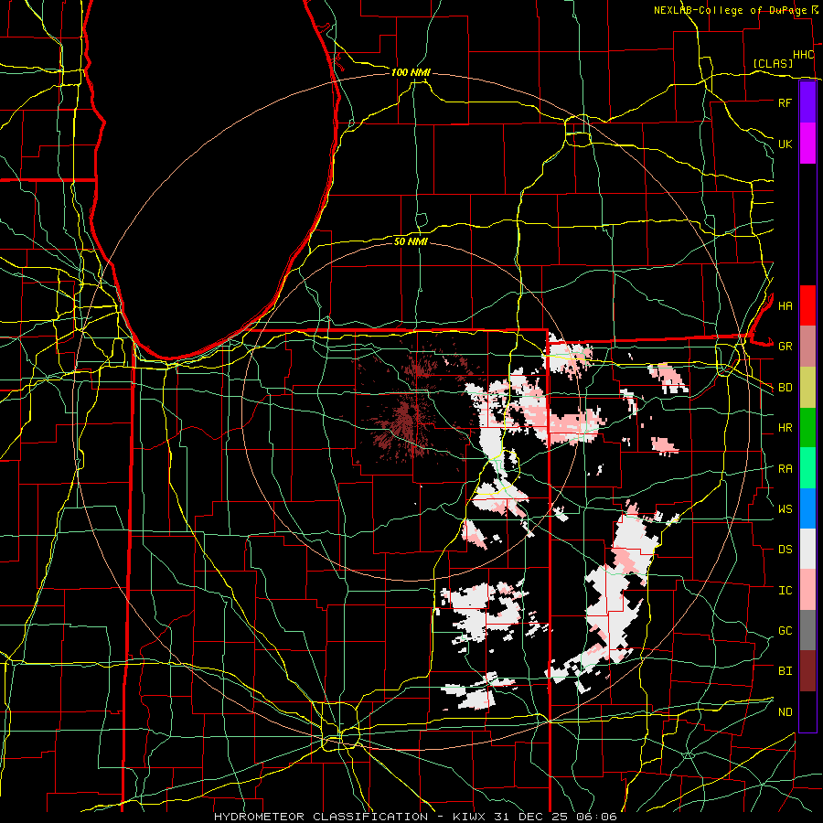Click the WS legend label
Viewport: 823px width, 823px height.
(x=785, y=508)
